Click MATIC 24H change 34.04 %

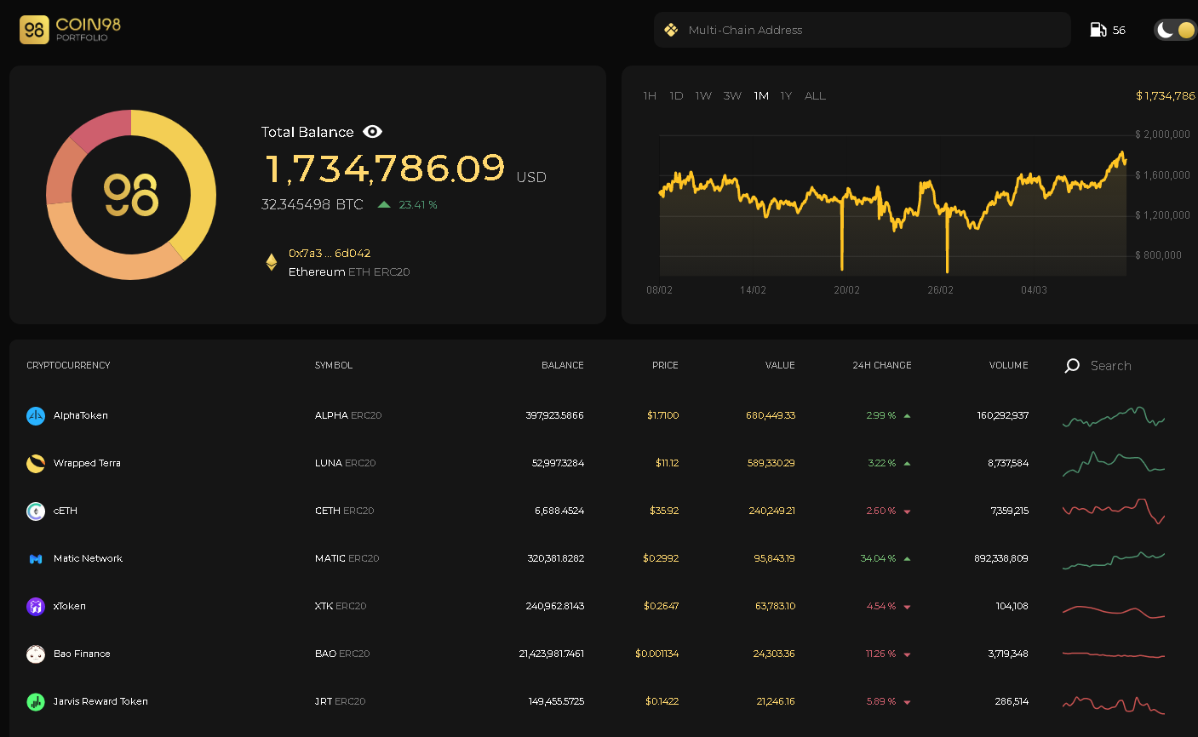point(878,558)
